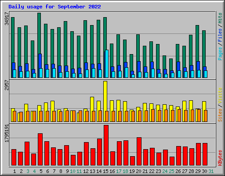Click day 23 on the x-axis
The image size is (225, 176).
(x=158, y=171)
